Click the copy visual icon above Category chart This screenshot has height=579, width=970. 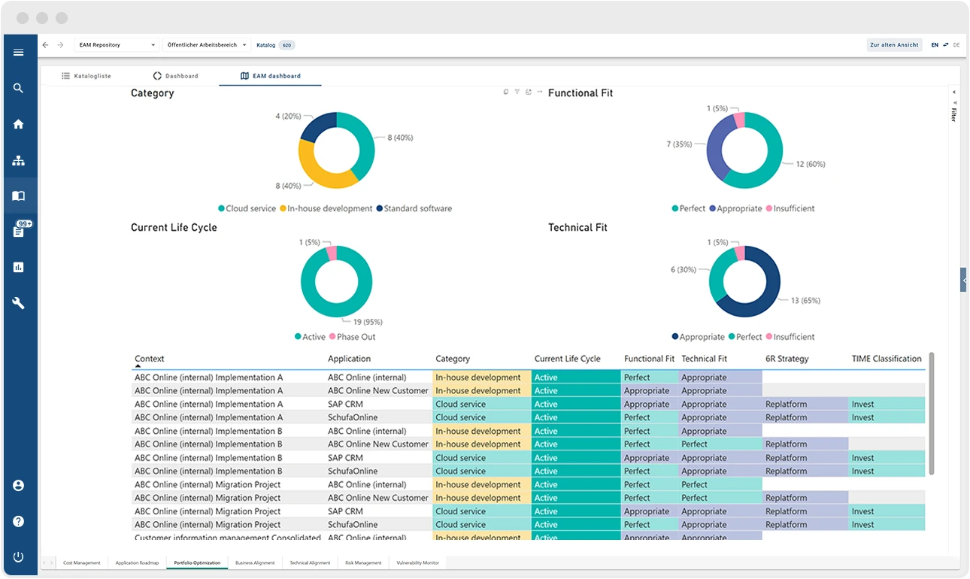(506, 92)
